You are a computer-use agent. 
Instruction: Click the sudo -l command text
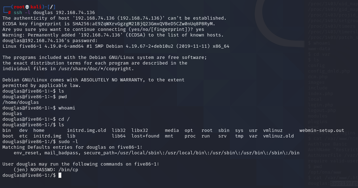(68, 142)
